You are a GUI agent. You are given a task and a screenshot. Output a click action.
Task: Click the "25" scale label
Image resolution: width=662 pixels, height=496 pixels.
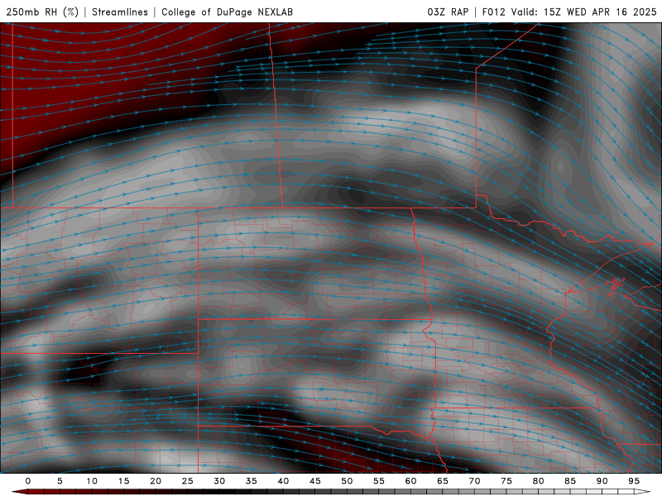[188, 481]
